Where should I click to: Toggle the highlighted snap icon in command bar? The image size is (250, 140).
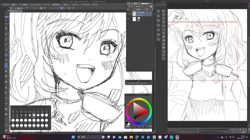click(62, 8)
